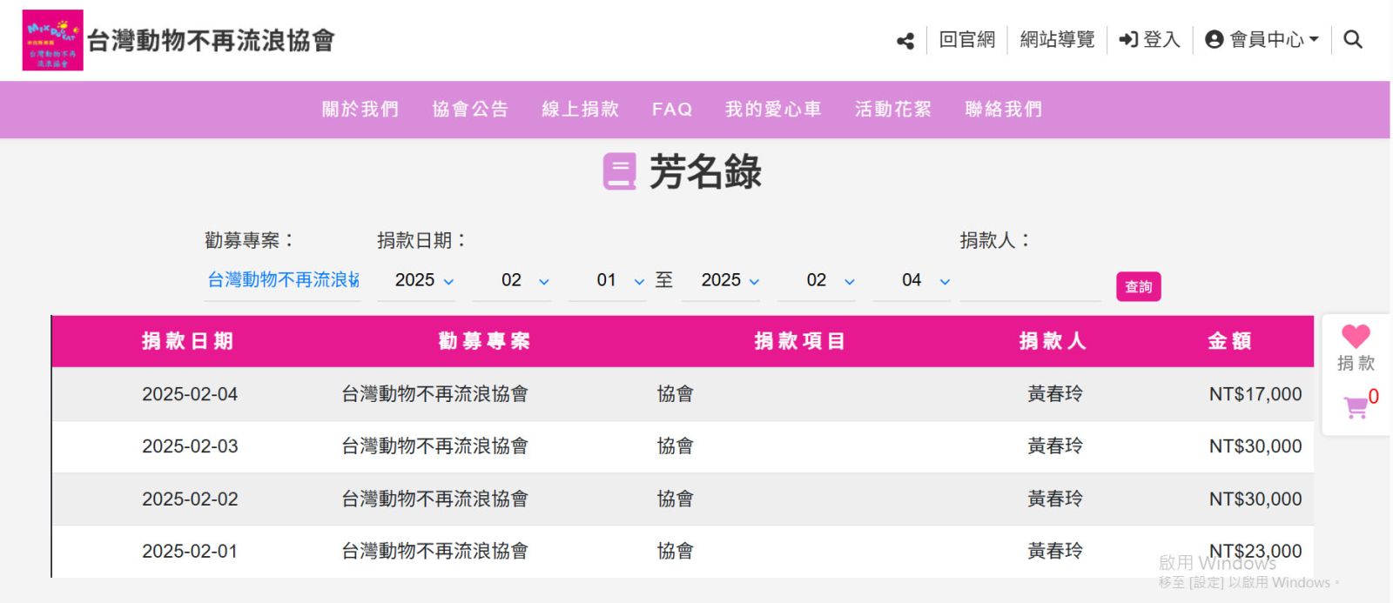The height and width of the screenshot is (603, 1393).
Task: Click the share icon in header
Action: point(905,41)
